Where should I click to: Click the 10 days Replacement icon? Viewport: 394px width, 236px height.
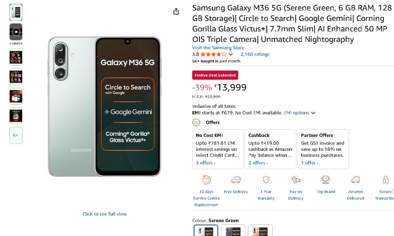pos(206,180)
